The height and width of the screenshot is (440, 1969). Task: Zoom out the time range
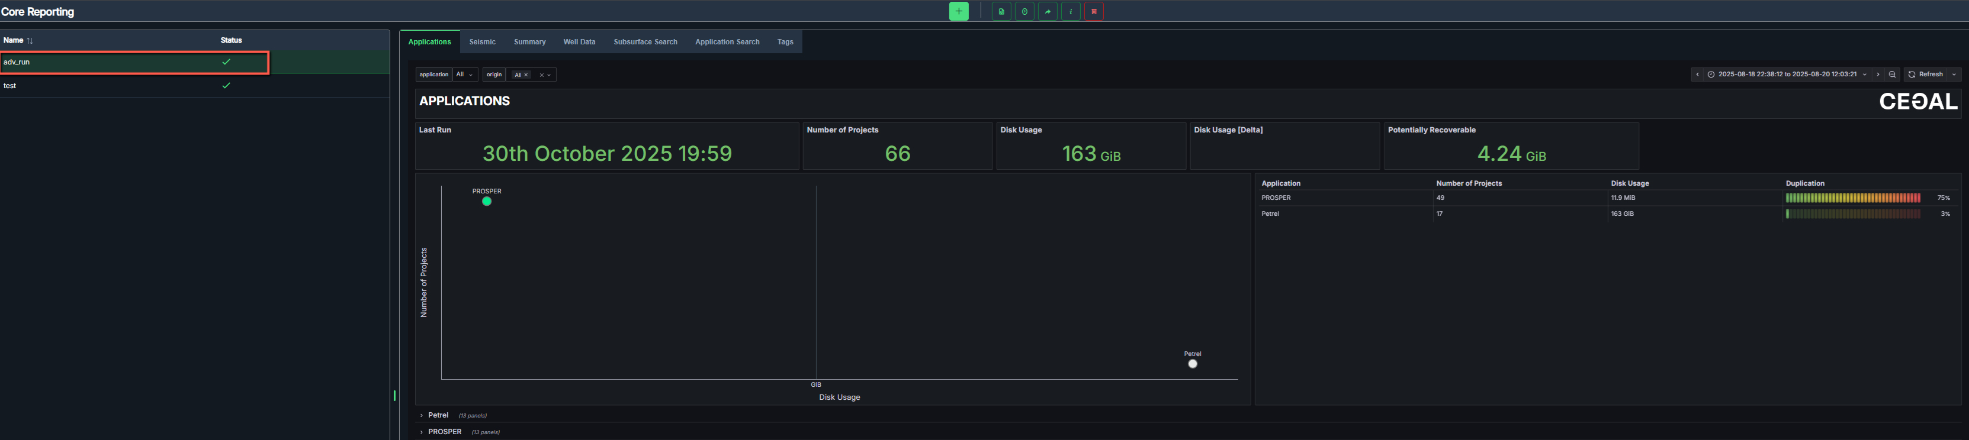coord(1893,75)
